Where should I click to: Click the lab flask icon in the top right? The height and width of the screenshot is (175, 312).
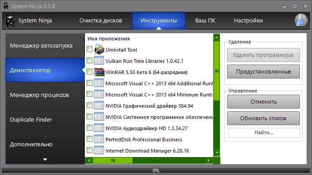coord(301,20)
